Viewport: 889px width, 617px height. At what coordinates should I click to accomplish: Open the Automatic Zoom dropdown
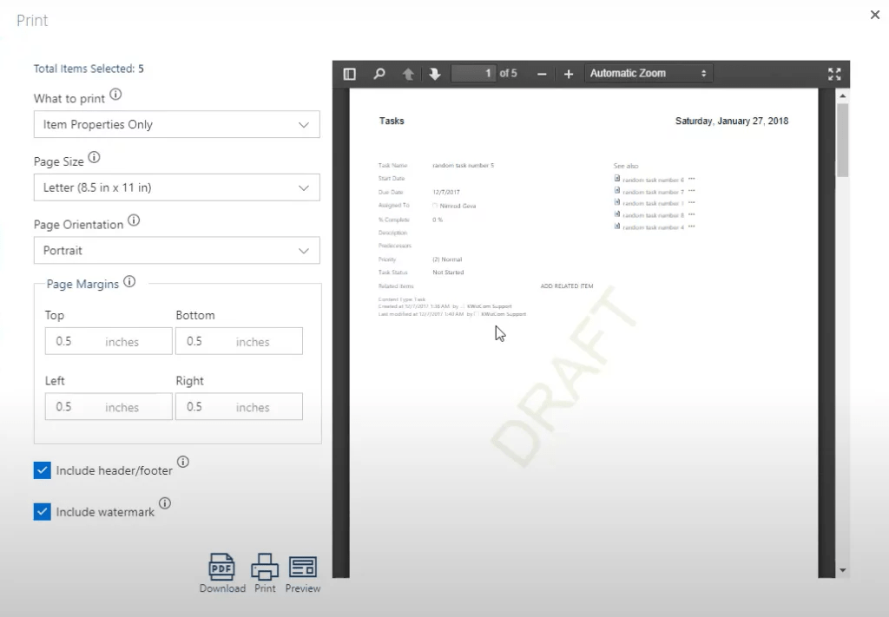(649, 74)
